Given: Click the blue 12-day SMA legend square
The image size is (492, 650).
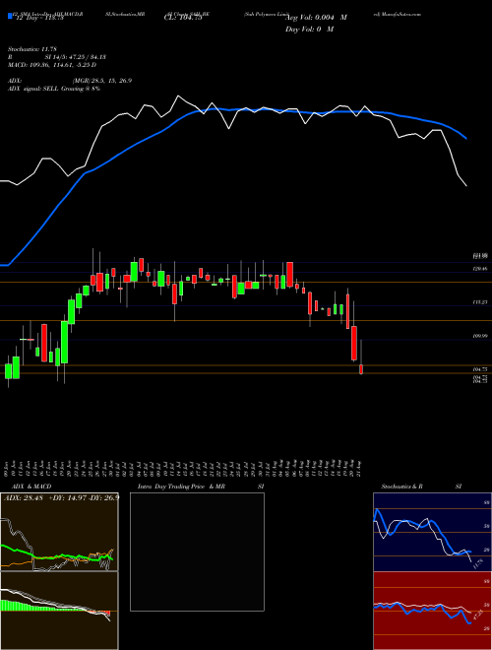Looking at the screenshot, I should [x=10, y=16].
